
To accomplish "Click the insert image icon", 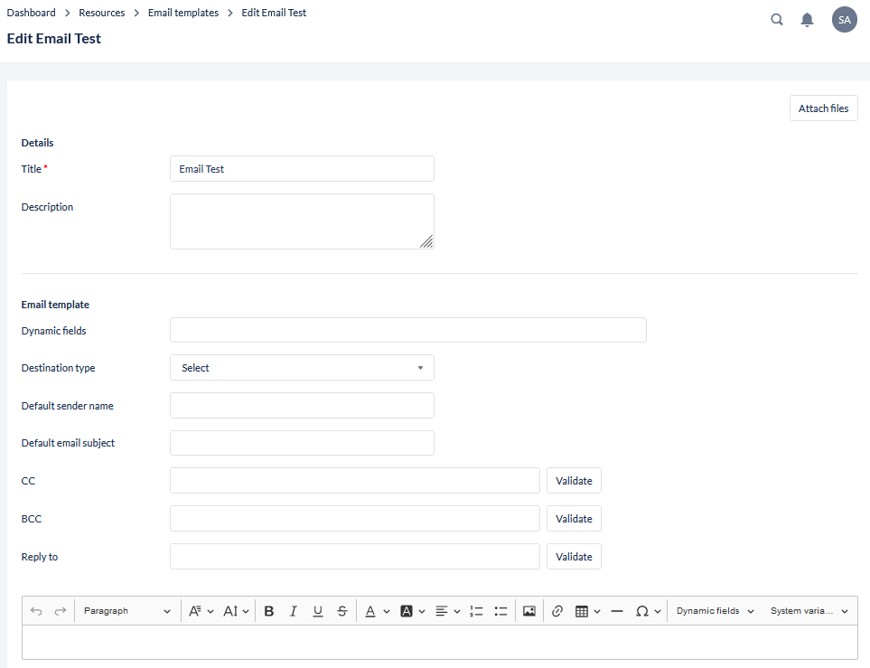I will click(529, 611).
